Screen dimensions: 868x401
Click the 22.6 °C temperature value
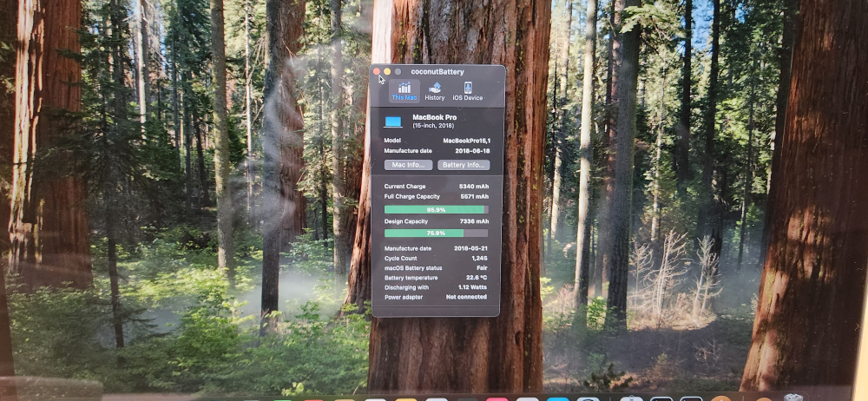coord(476,278)
